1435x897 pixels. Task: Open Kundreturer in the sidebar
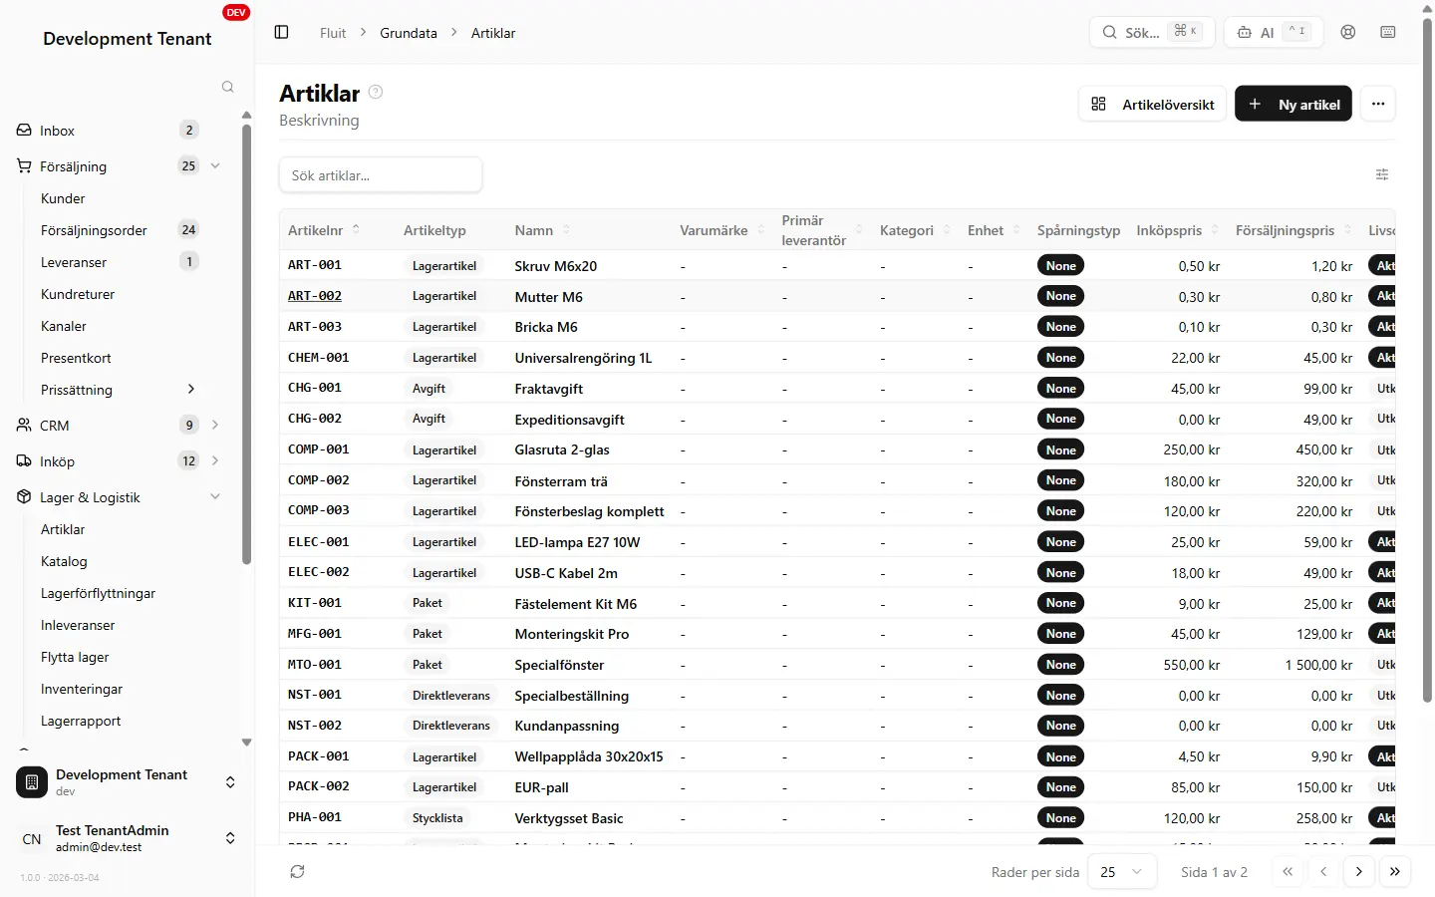[x=78, y=294]
